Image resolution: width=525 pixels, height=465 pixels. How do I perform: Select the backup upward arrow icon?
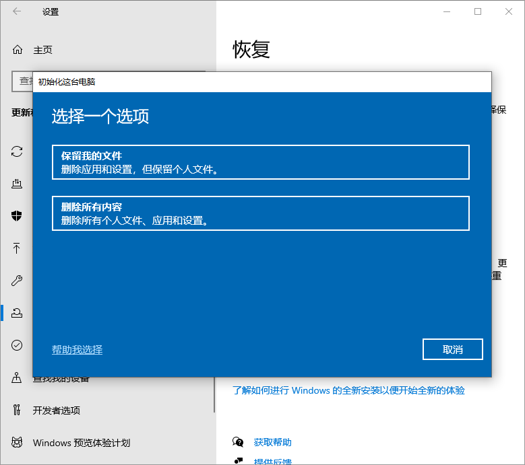(x=17, y=248)
